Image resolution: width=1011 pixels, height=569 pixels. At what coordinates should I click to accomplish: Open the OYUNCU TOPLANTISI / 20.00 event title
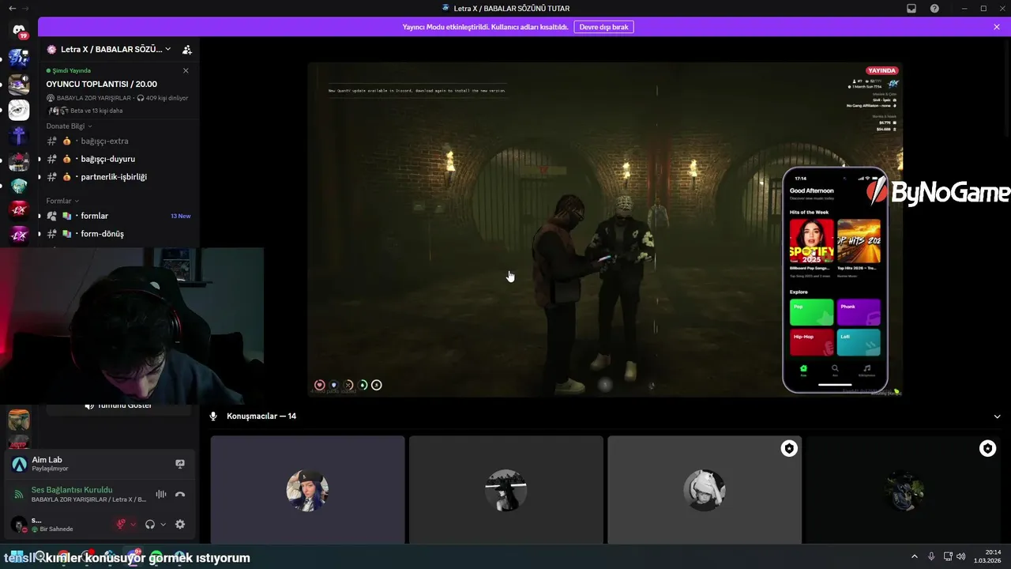click(x=101, y=84)
